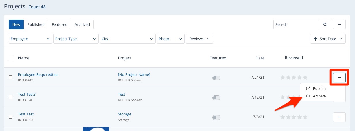Select the Test Test row checkbox
The image size is (355, 131).
click(11, 117)
